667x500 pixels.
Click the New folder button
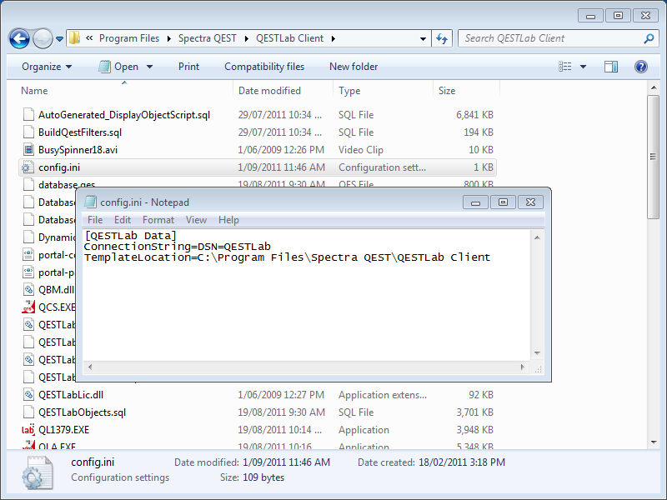354,67
